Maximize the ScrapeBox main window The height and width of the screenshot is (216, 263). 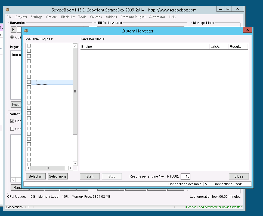pos(228,9)
